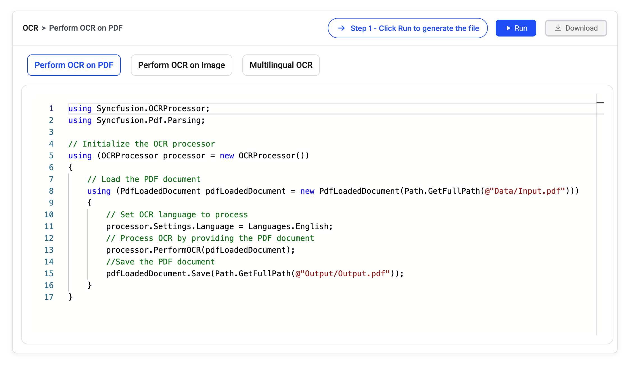Screen dimensions: 628x365
Task: Click 'processor.Settings.Language' on line 11
Action: 170,226
